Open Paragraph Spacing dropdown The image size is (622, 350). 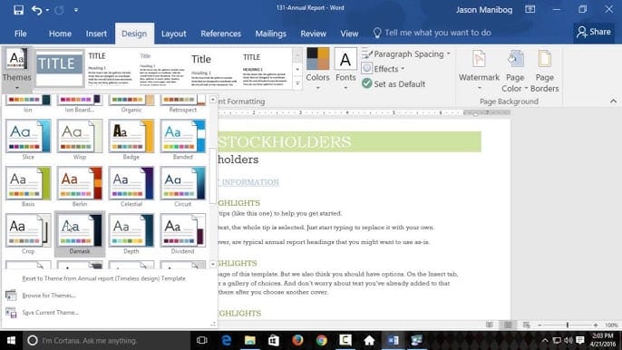(x=406, y=54)
